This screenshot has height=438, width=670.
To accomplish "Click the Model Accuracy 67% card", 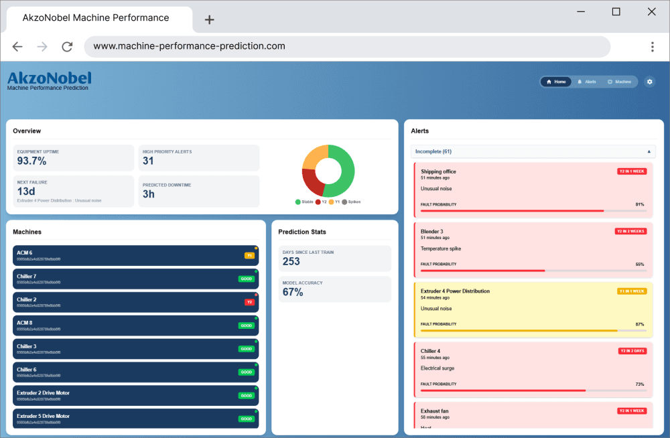I will click(x=334, y=289).
